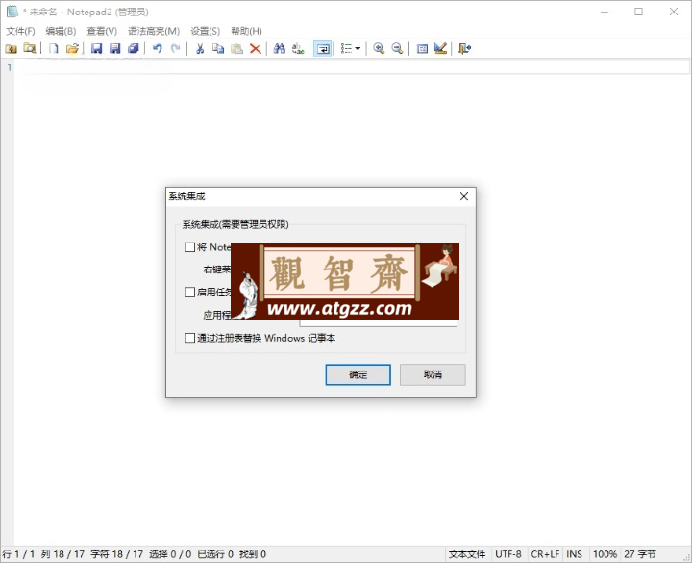The height and width of the screenshot is (563, 692).
Task: Open the 设置(S) menu
Action: click(206, 31)
